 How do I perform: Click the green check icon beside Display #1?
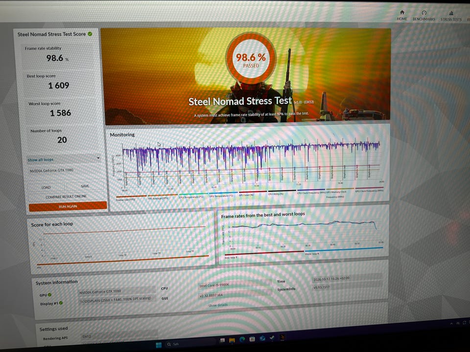61,303
